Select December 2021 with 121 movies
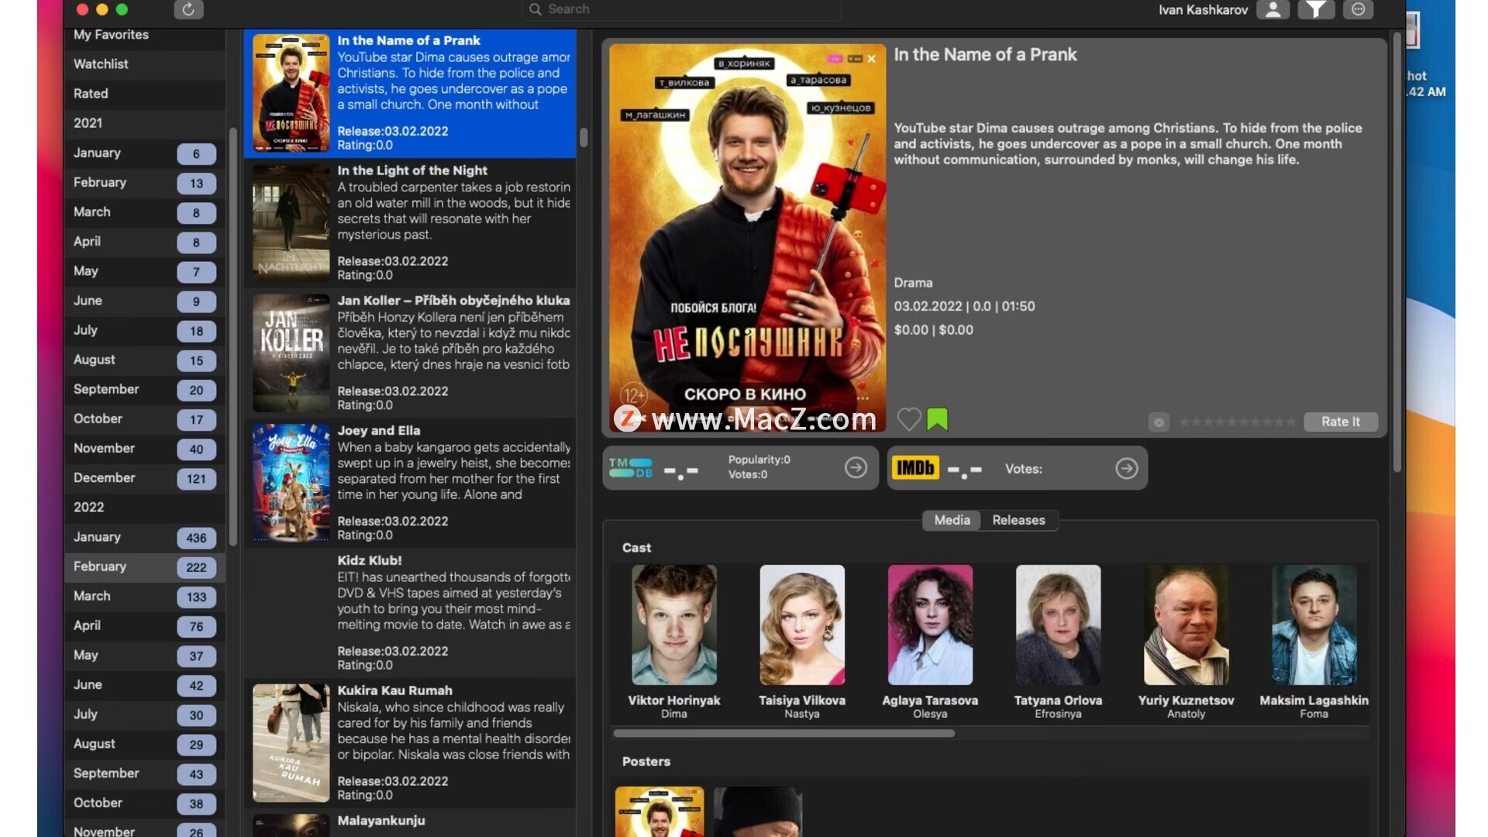The image size is (1488, 837). pyautogui.click(x=144, y=478)
